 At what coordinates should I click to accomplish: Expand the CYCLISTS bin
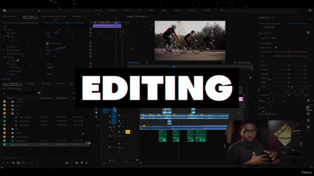click(x=9, y=102)
